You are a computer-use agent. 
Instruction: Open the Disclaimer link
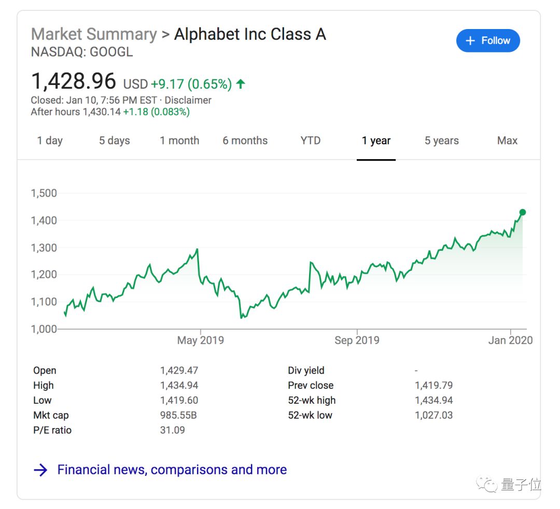click(188, 100)
